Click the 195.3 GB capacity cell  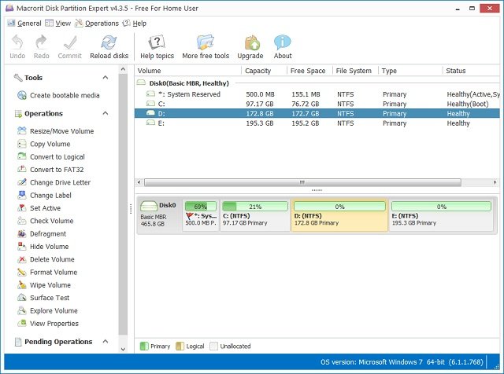click(x=260, y=123)
